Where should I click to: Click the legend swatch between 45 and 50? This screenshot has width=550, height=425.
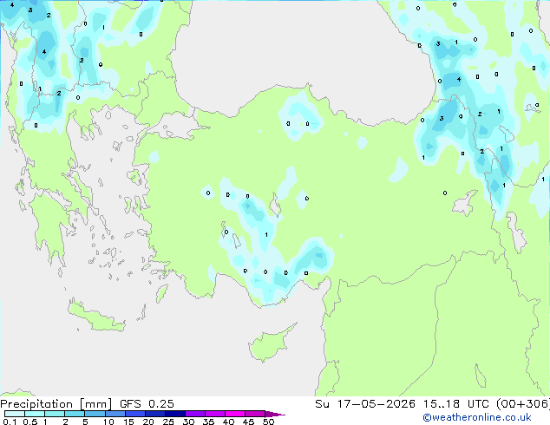tap(255, 414)
